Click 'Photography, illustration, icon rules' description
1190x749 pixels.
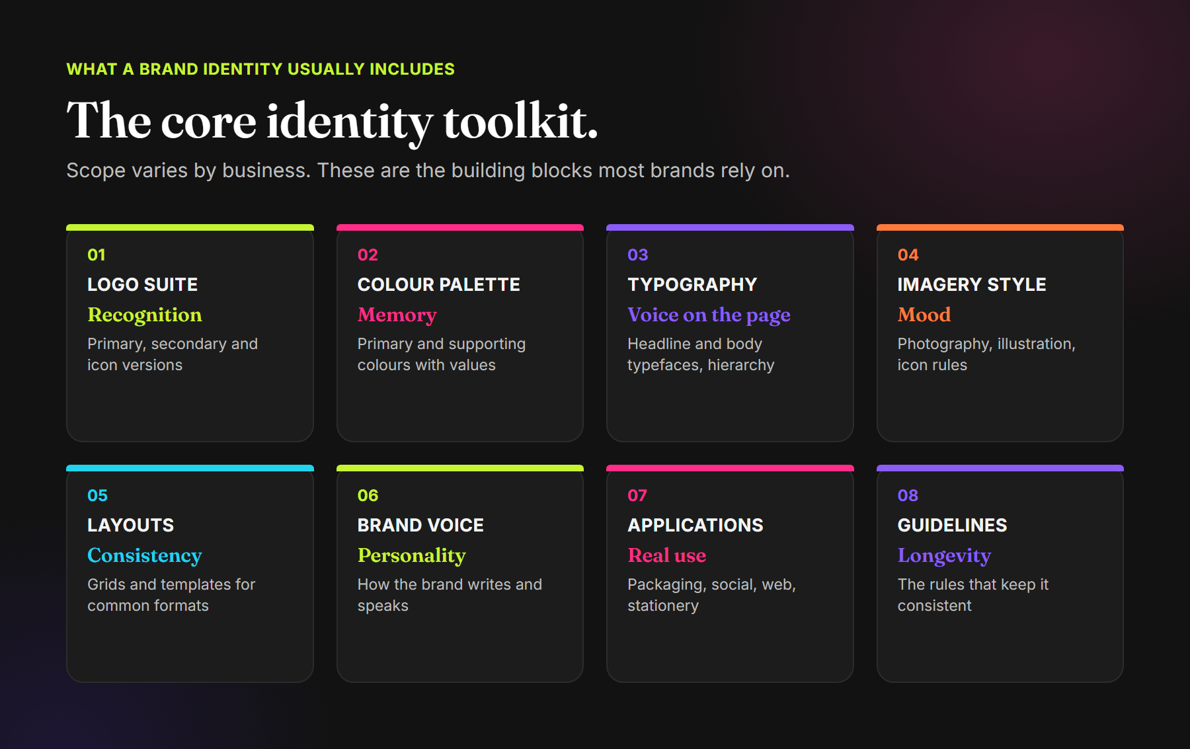pyautogui.click(x=986, y=354)
